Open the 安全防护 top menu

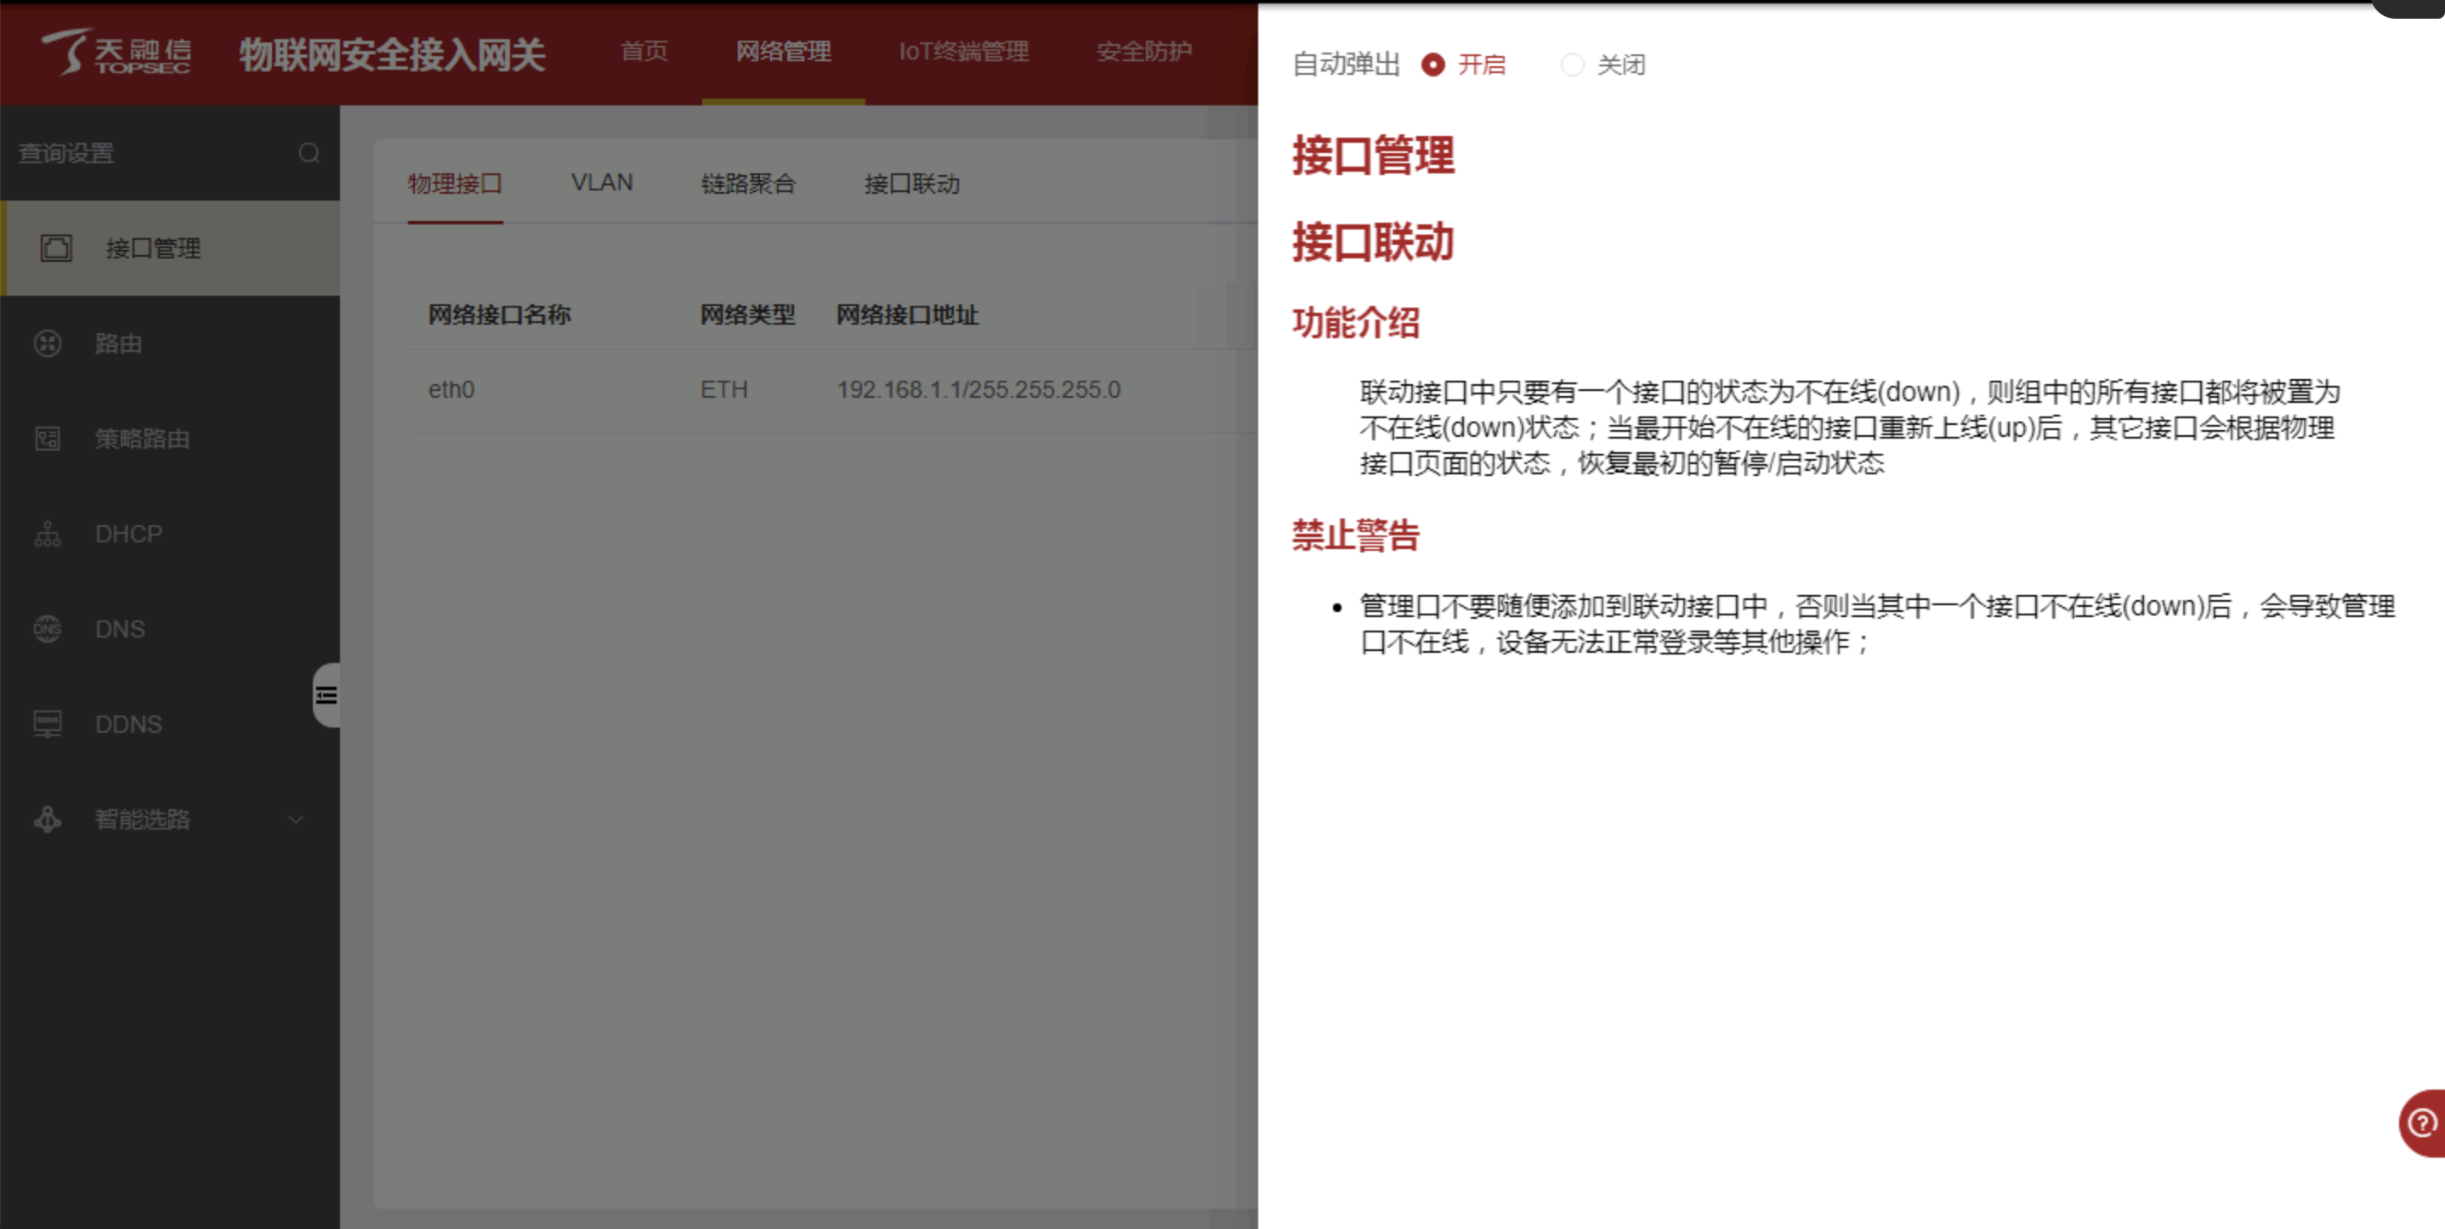point(1143,51)
